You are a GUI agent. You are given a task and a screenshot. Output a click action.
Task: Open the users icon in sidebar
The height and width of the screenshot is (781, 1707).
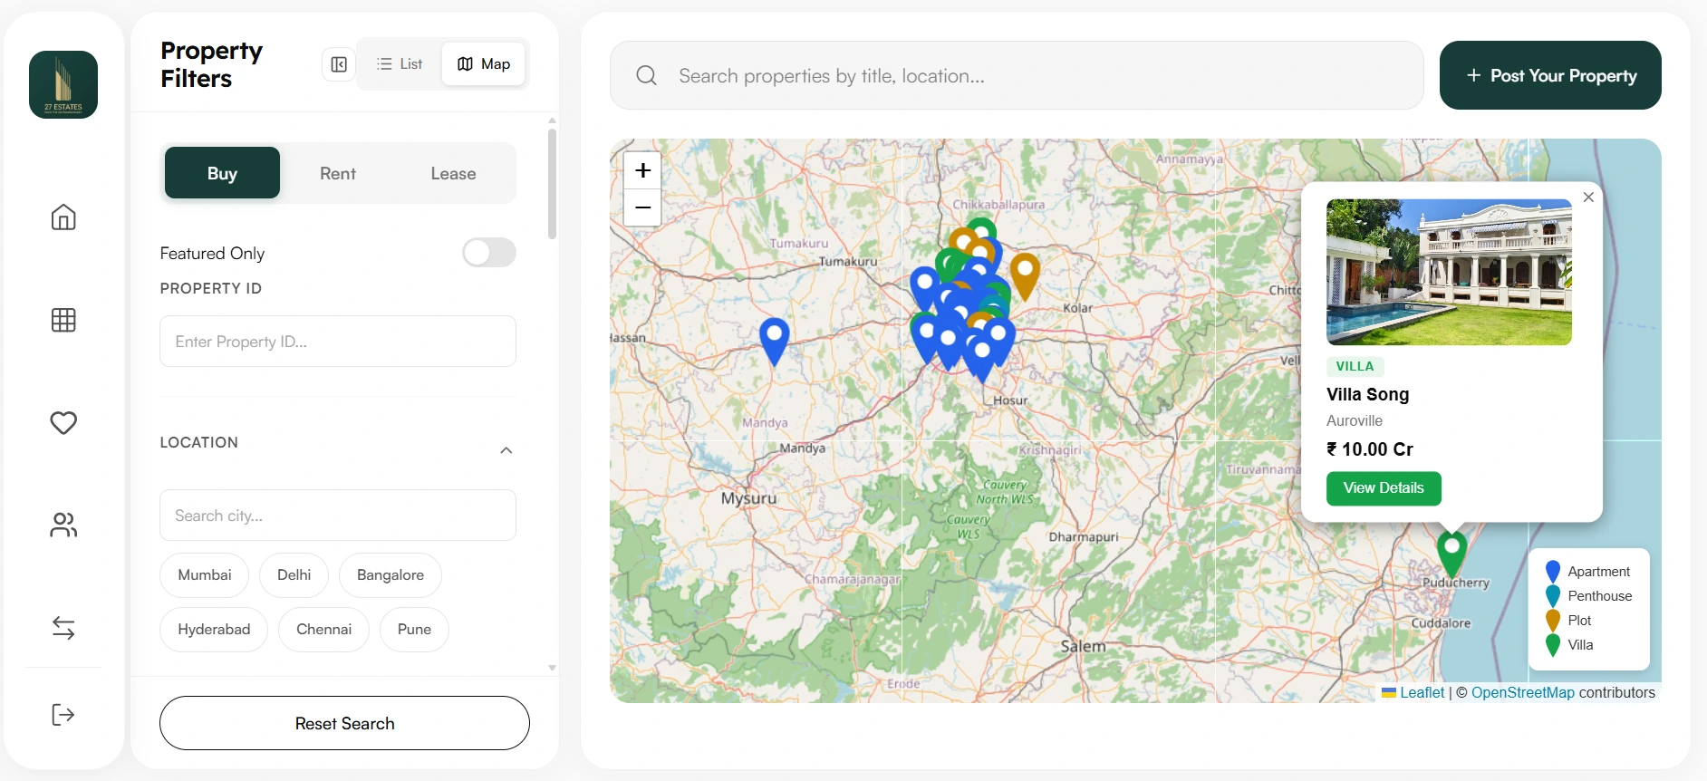63,525
